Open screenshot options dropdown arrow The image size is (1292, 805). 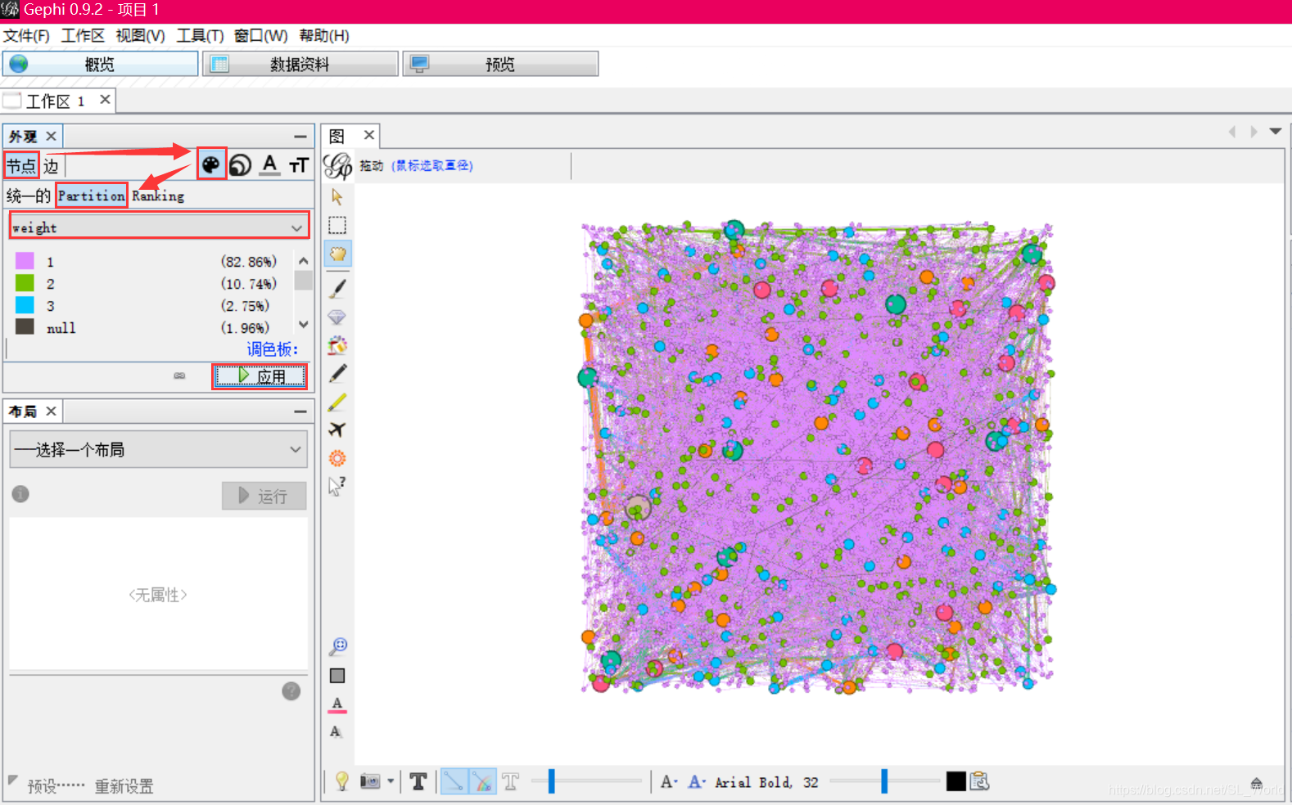tap(391, 781)
